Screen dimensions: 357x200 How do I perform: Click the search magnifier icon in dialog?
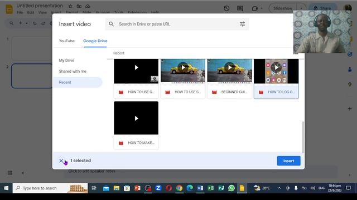click(111, 24)
